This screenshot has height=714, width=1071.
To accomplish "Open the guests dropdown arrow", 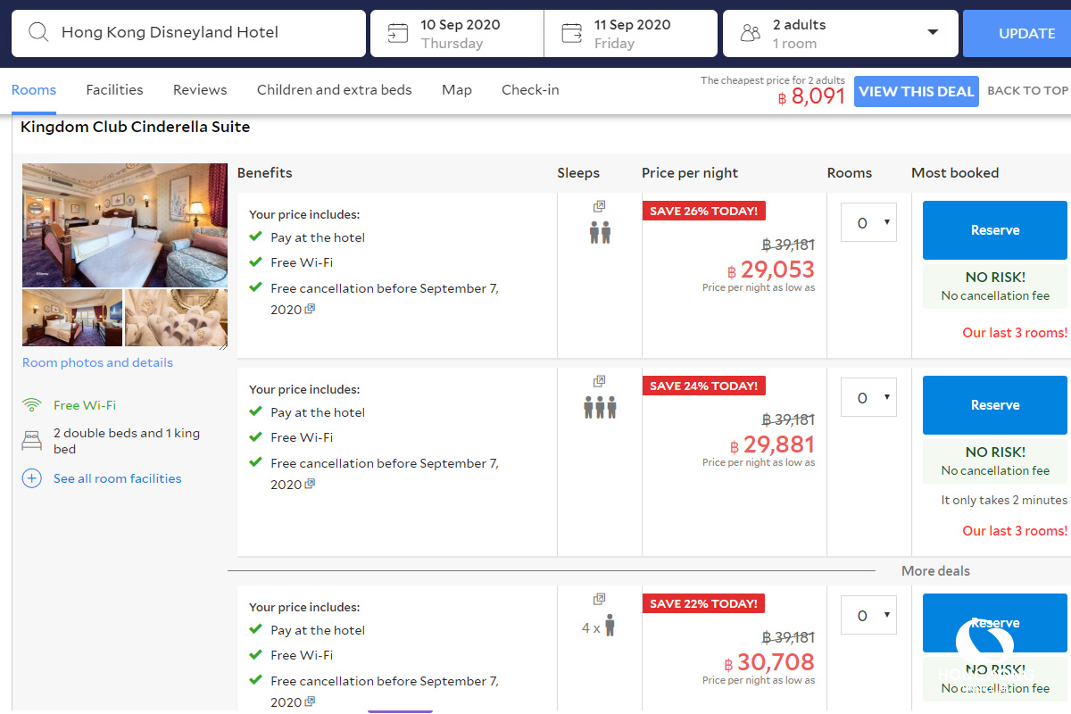I will [x=933, y=32].
